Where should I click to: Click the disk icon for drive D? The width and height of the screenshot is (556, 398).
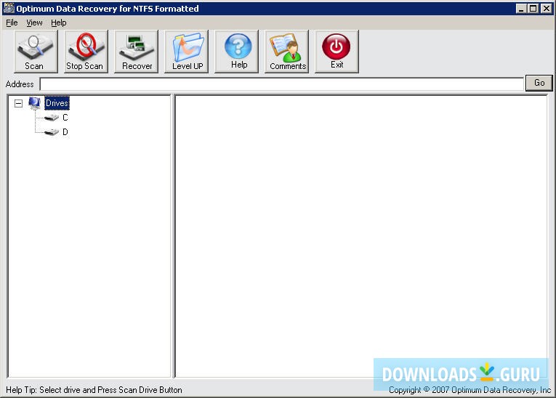(52, 132)
